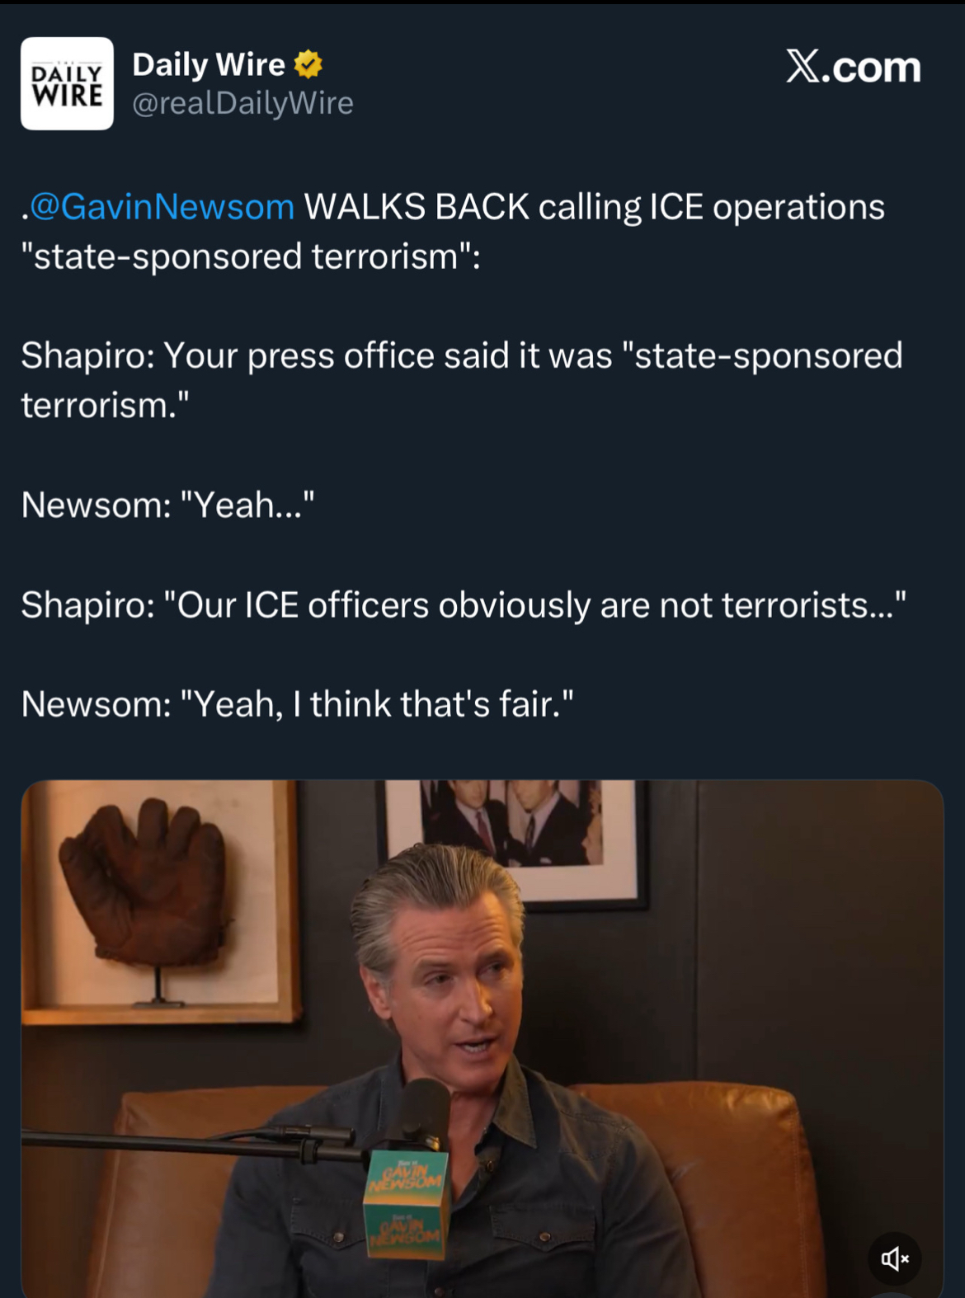Screen dimensions: 965x1298
Task: Unmute the video using the speaker icon
Action: tap(894, 1258)
